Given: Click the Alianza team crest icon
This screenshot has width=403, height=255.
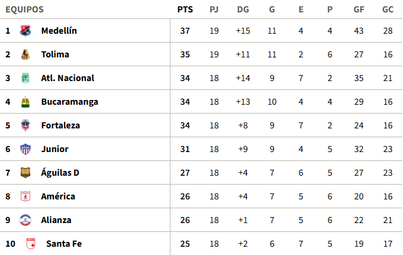Looking at the screenshot, I should [x=25, y=220].
